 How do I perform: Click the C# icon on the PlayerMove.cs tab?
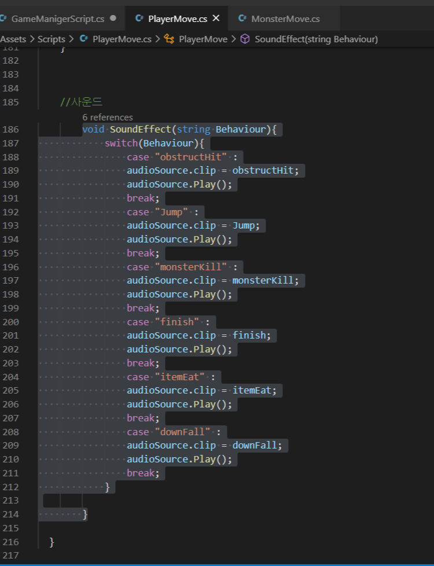[139, 18]
